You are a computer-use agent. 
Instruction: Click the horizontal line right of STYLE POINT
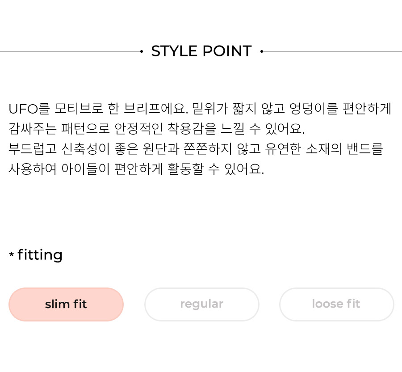click(x=332, y=51)
